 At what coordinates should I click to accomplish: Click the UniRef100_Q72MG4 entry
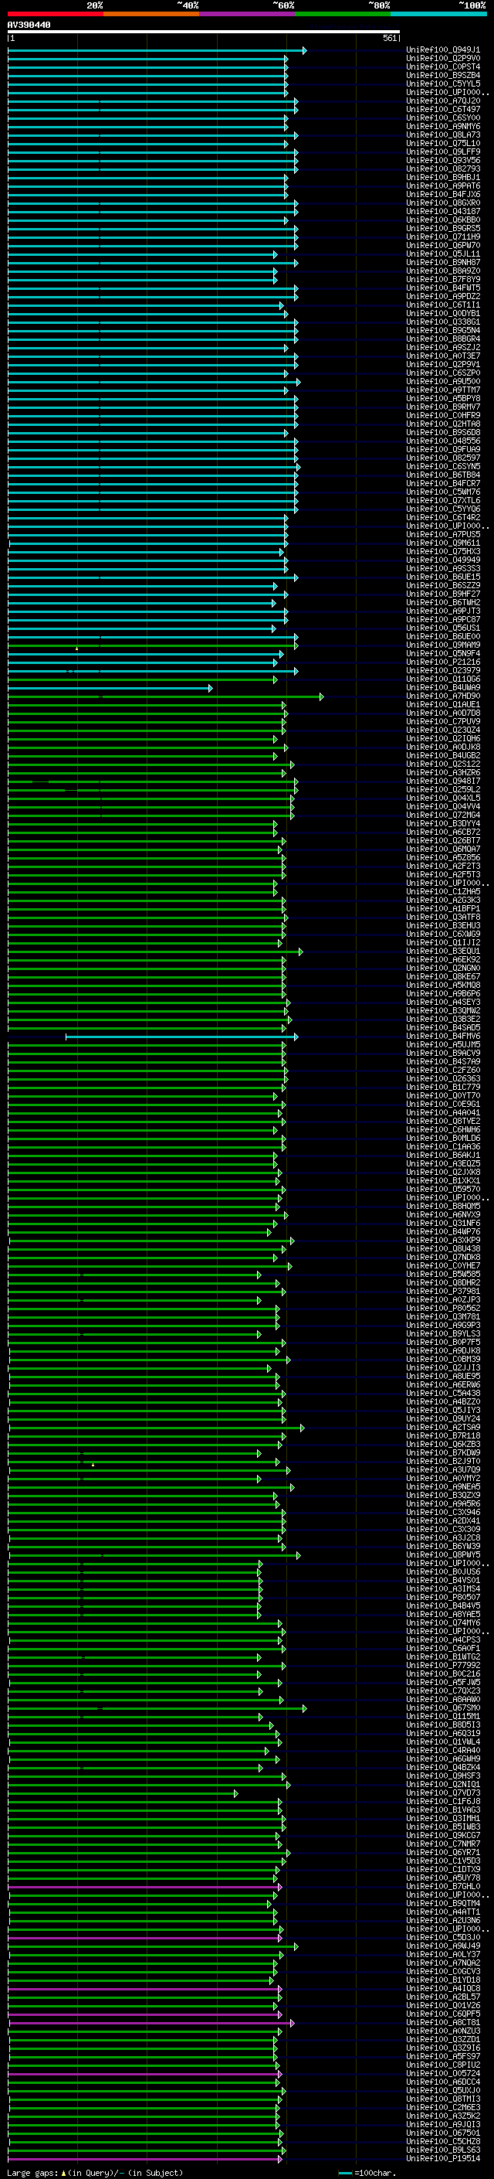(443, 815)
